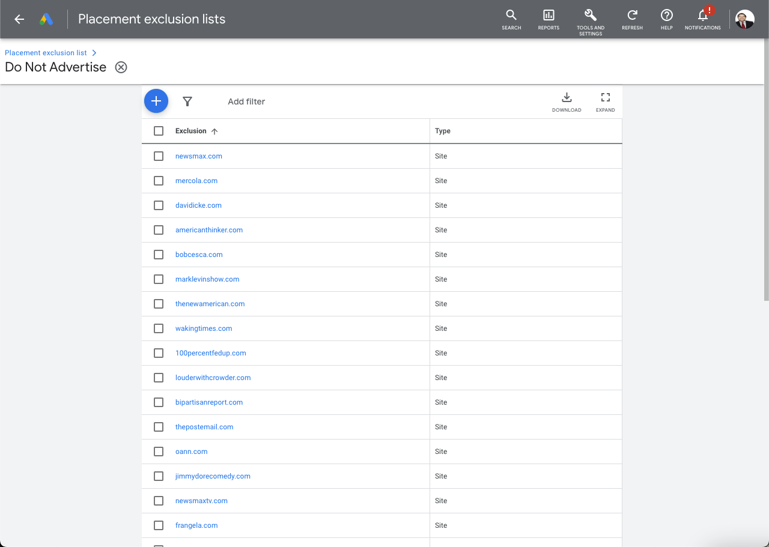Open the Help menu
This screenshot has height=547, width=769.
point(666,19)
